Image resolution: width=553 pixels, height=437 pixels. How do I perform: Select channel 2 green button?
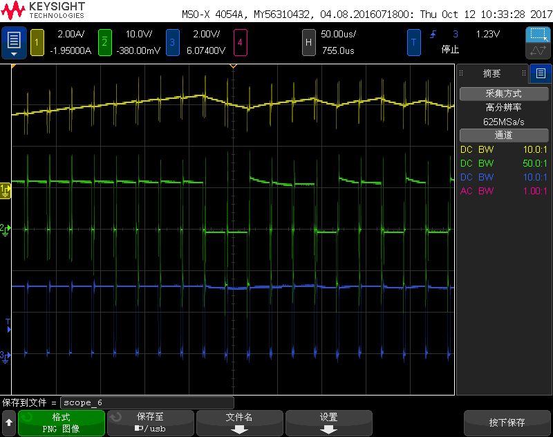[x=104, y=43]
